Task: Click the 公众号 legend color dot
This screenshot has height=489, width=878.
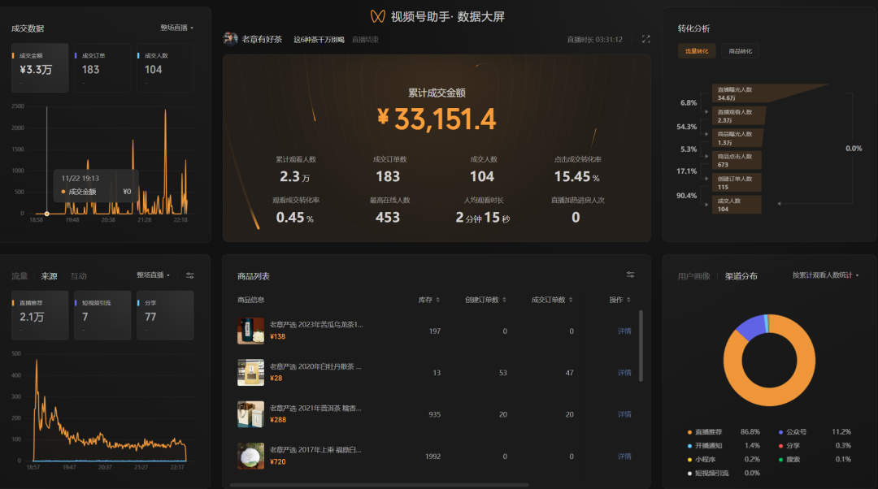Action: (780, 432)
